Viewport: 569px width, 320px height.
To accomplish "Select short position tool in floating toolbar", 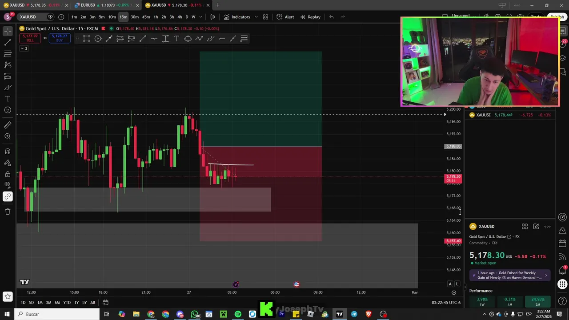I will coord(131,39).
